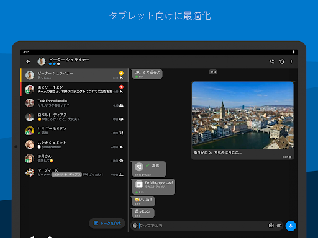The width and height of the screenshot is (318, 238).
Task: Tap the eye icon on お母さん row
Action: point(121,161)
